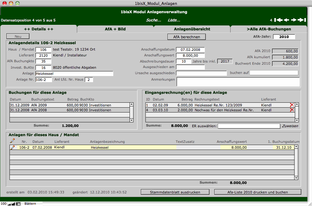
Task: Open the Blättern mode popup
Action: (30, 204)
